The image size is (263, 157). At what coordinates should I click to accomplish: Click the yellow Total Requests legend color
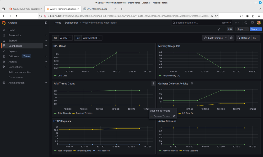(74, 151)
